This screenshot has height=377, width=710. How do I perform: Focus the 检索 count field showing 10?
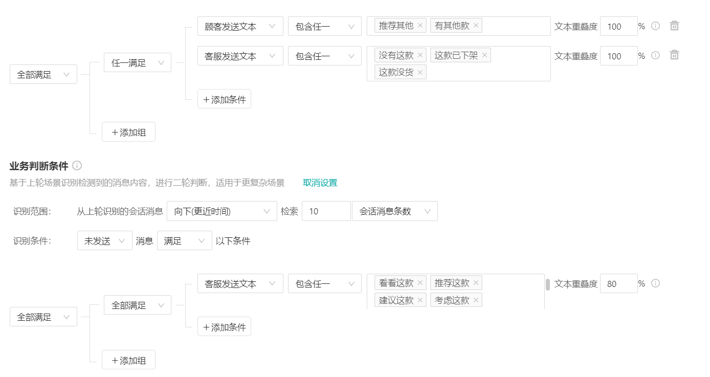point(326,211)
